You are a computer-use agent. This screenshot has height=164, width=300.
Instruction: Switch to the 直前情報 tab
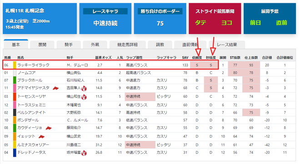coord(190,45)
